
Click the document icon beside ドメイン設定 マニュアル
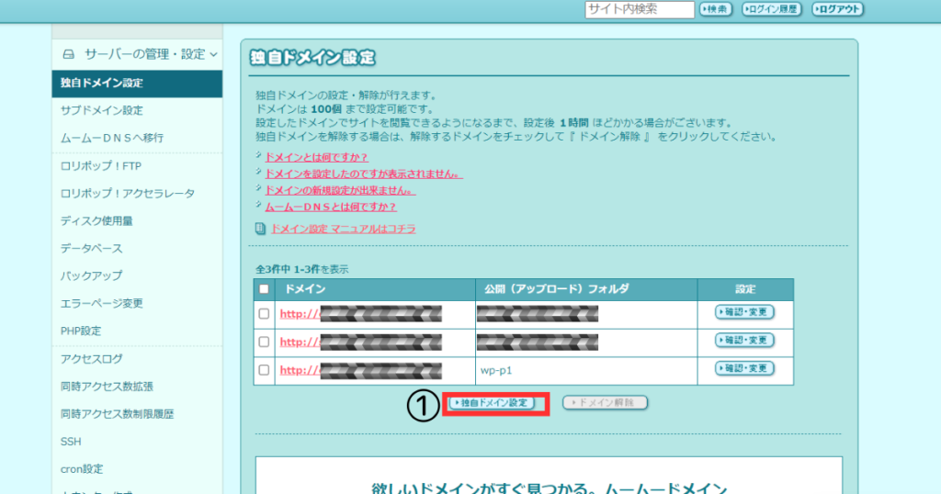[x=260, y=229]
